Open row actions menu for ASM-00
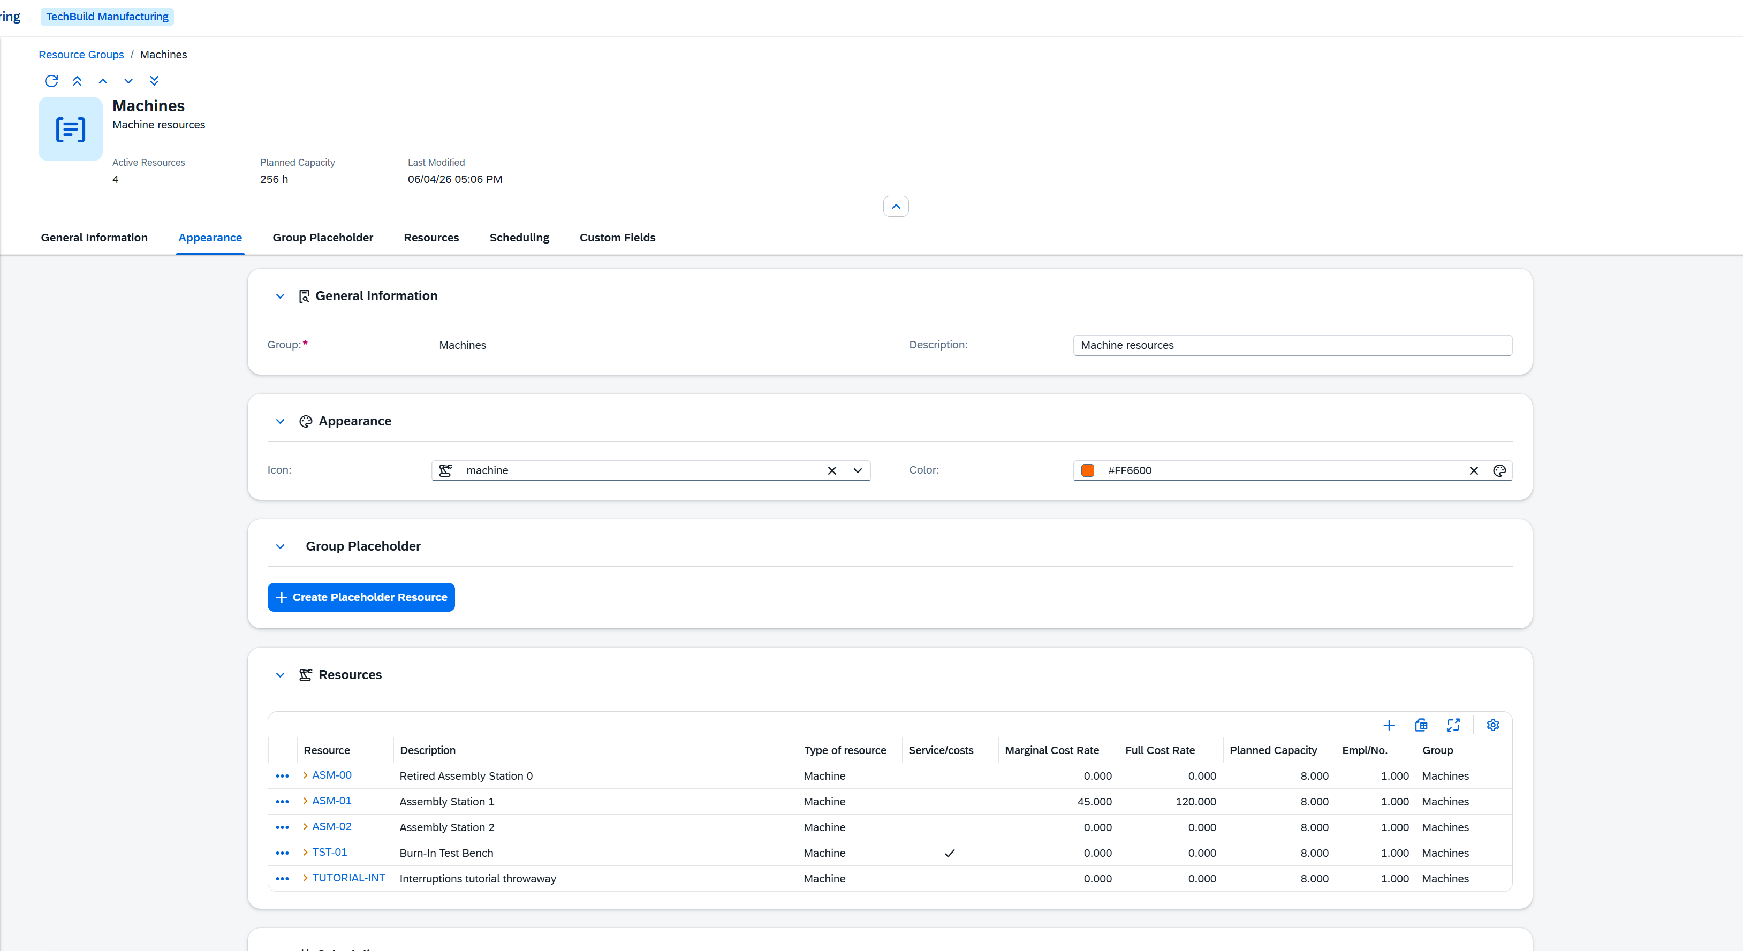Screen dimensions: 1743x951 [283, 777]
